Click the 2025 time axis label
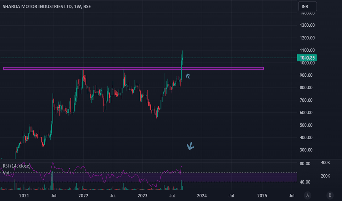This screenshot has height=201, width=342. point(262,196)
